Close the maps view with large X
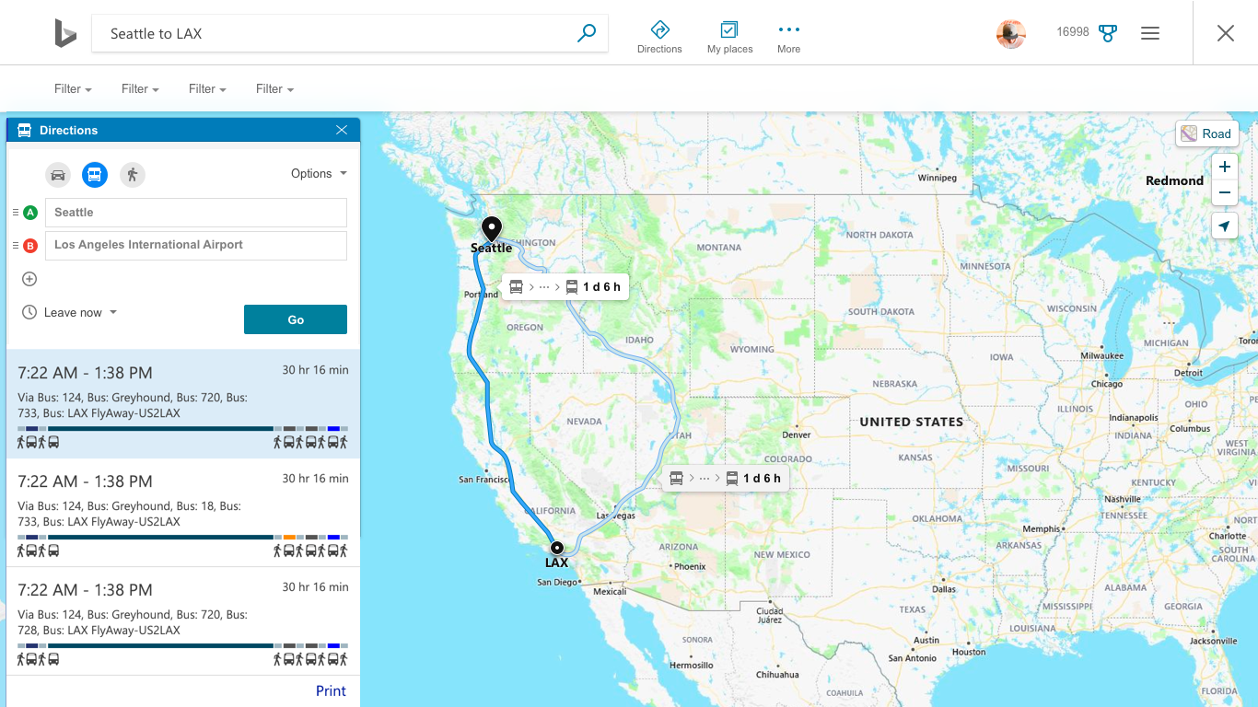This screenshot has width=1258, height=707. click(x=1226, y=33)
